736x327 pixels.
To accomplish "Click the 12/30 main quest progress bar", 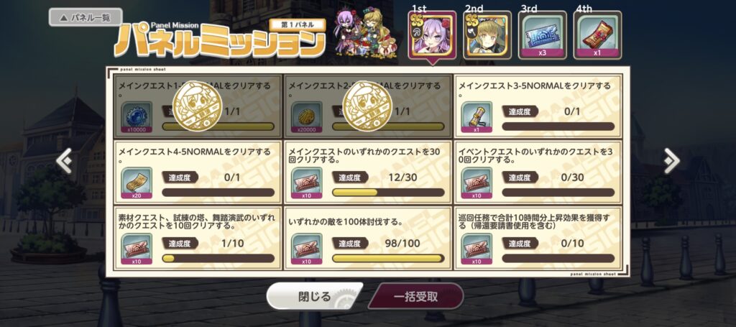I will (388, 193).
